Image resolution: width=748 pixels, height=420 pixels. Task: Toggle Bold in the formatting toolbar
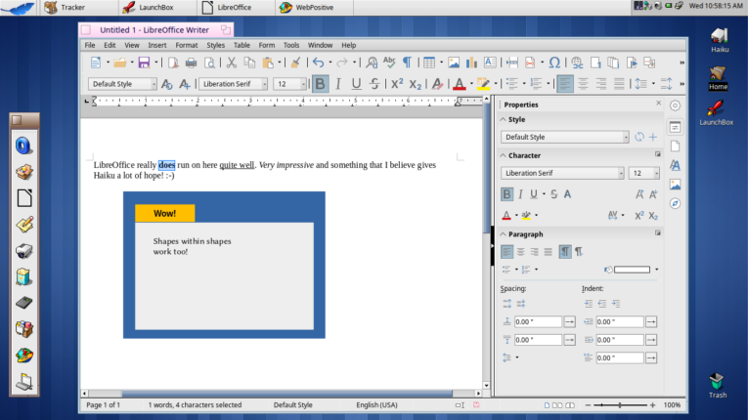pos(320,84)
